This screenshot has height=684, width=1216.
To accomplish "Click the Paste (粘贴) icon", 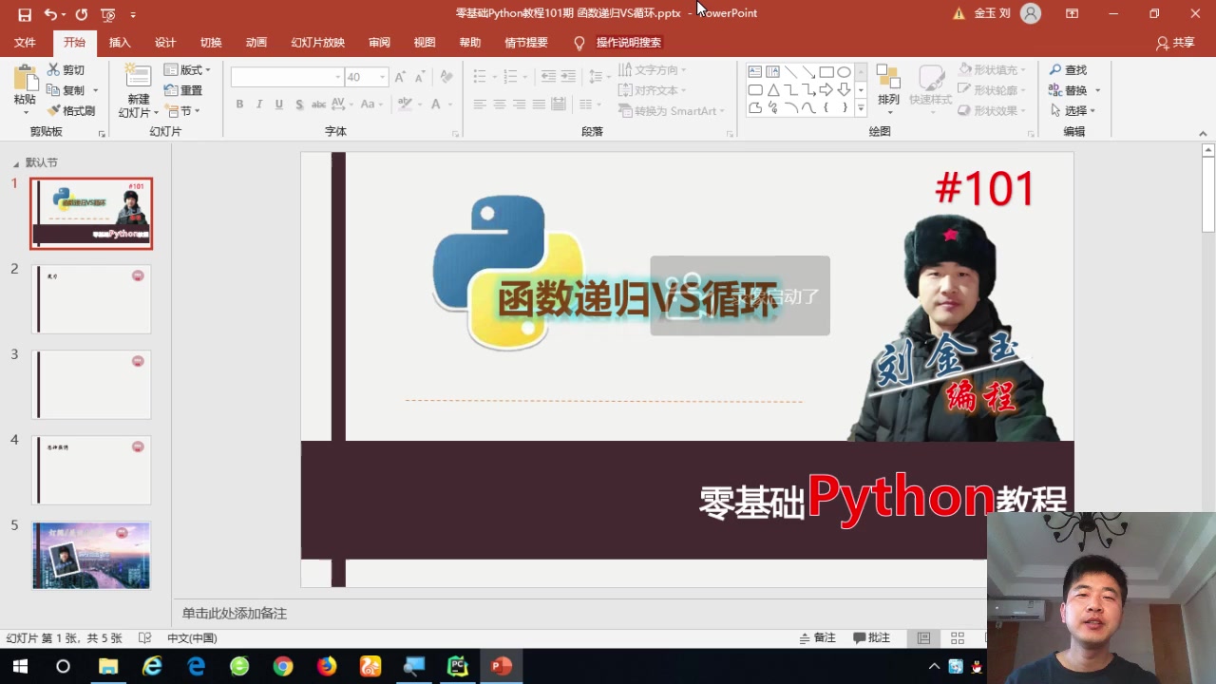I will pos(25,79).
